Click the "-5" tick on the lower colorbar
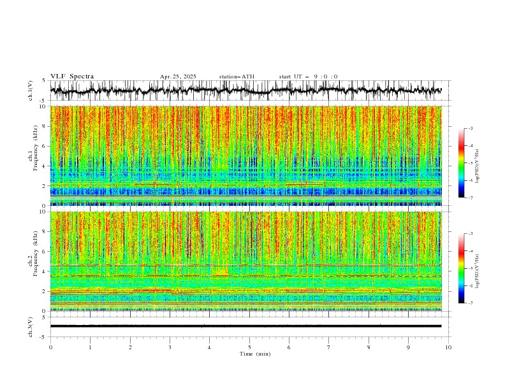 (x=470, y=268)
